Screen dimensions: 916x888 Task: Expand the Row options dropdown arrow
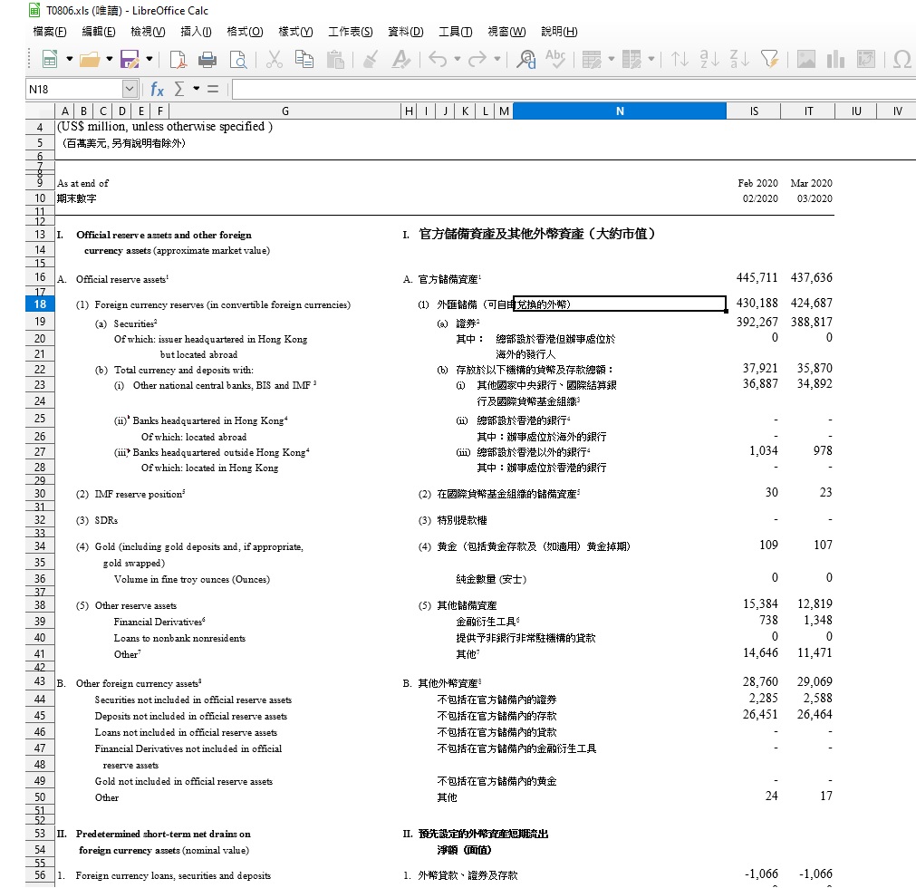click(x=612, y=59)
